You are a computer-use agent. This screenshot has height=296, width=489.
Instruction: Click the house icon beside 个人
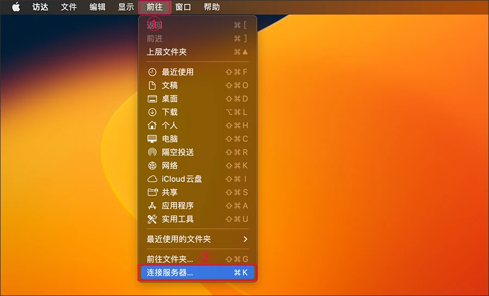click(x=152, y=125)
